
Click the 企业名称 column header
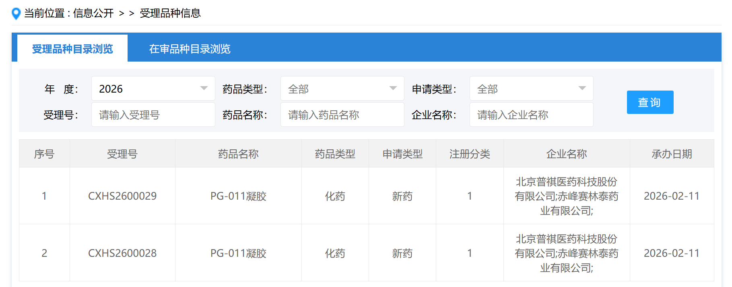[x=566, y=154]
